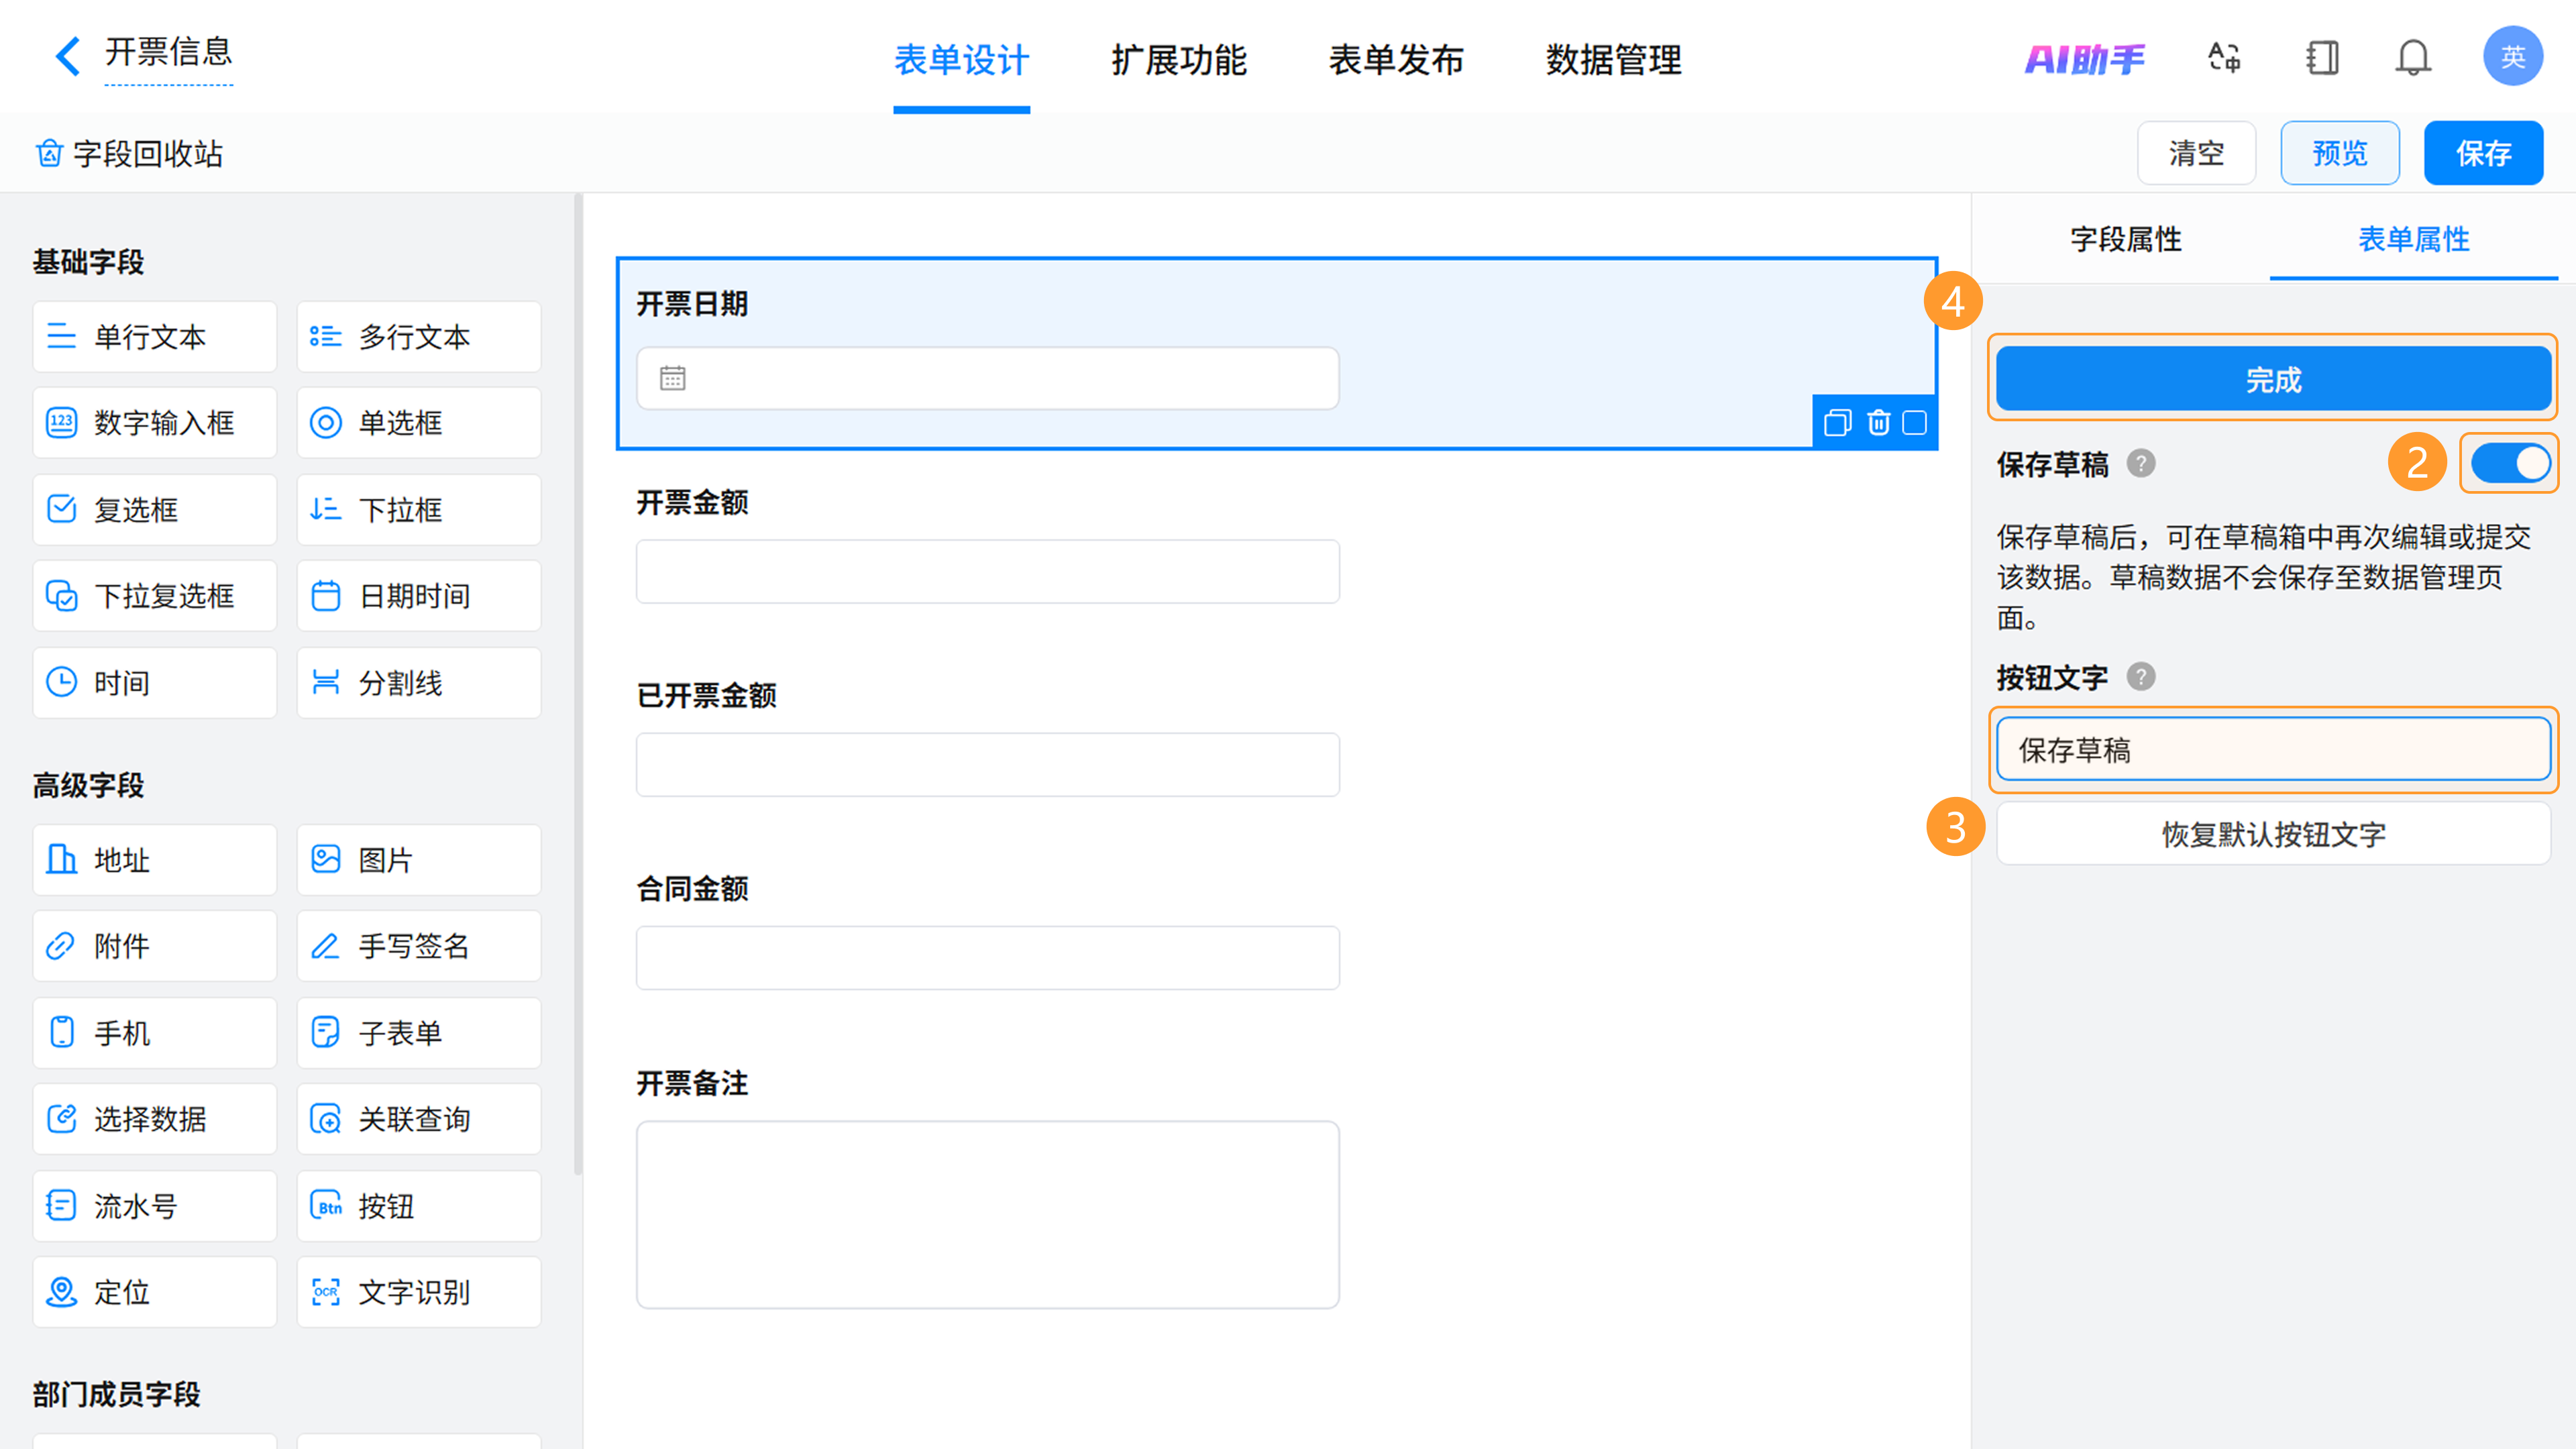Open the notifications bell
The height and width of the screenshot is (1449, 2576).
pyautogui.click(x=2413, y=57)
